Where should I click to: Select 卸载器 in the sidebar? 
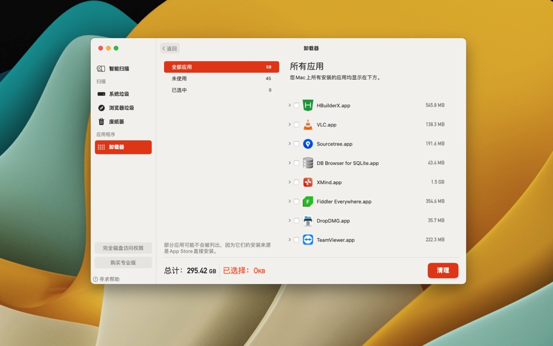[x=123, y=147]
